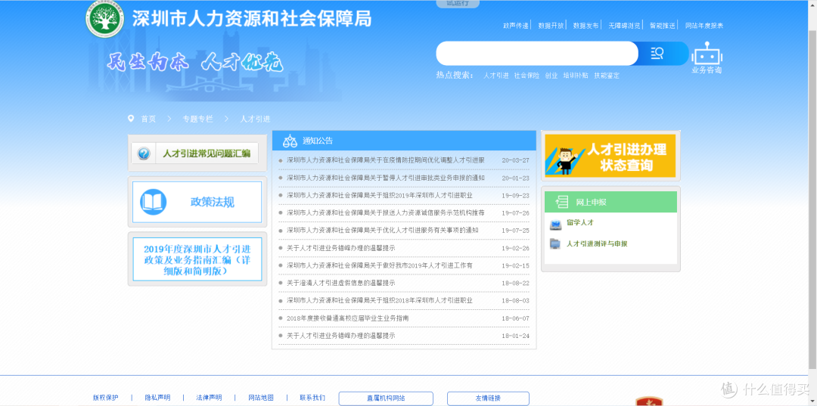Click hot search term 社会保险
Screen dimensions: 817x406
pyautogui.click(x=527, y=76)
